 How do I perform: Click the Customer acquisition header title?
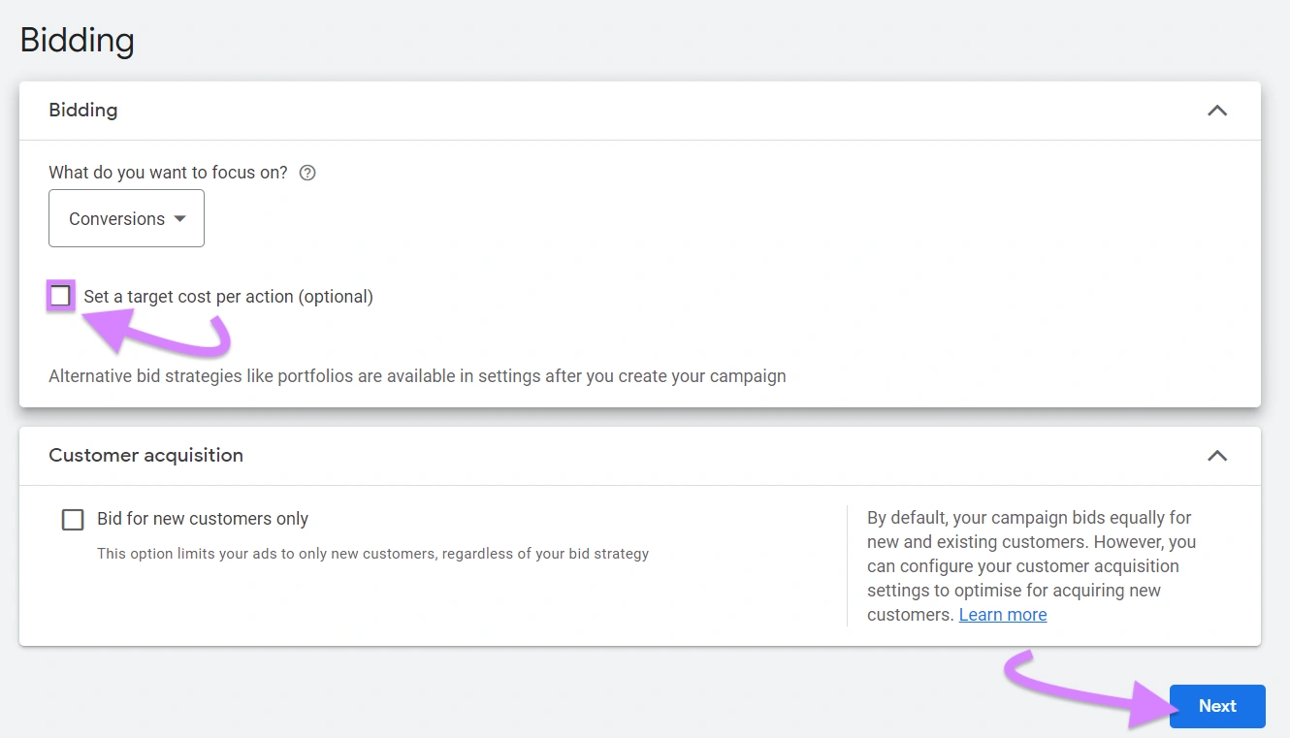[x=145, y=456]
